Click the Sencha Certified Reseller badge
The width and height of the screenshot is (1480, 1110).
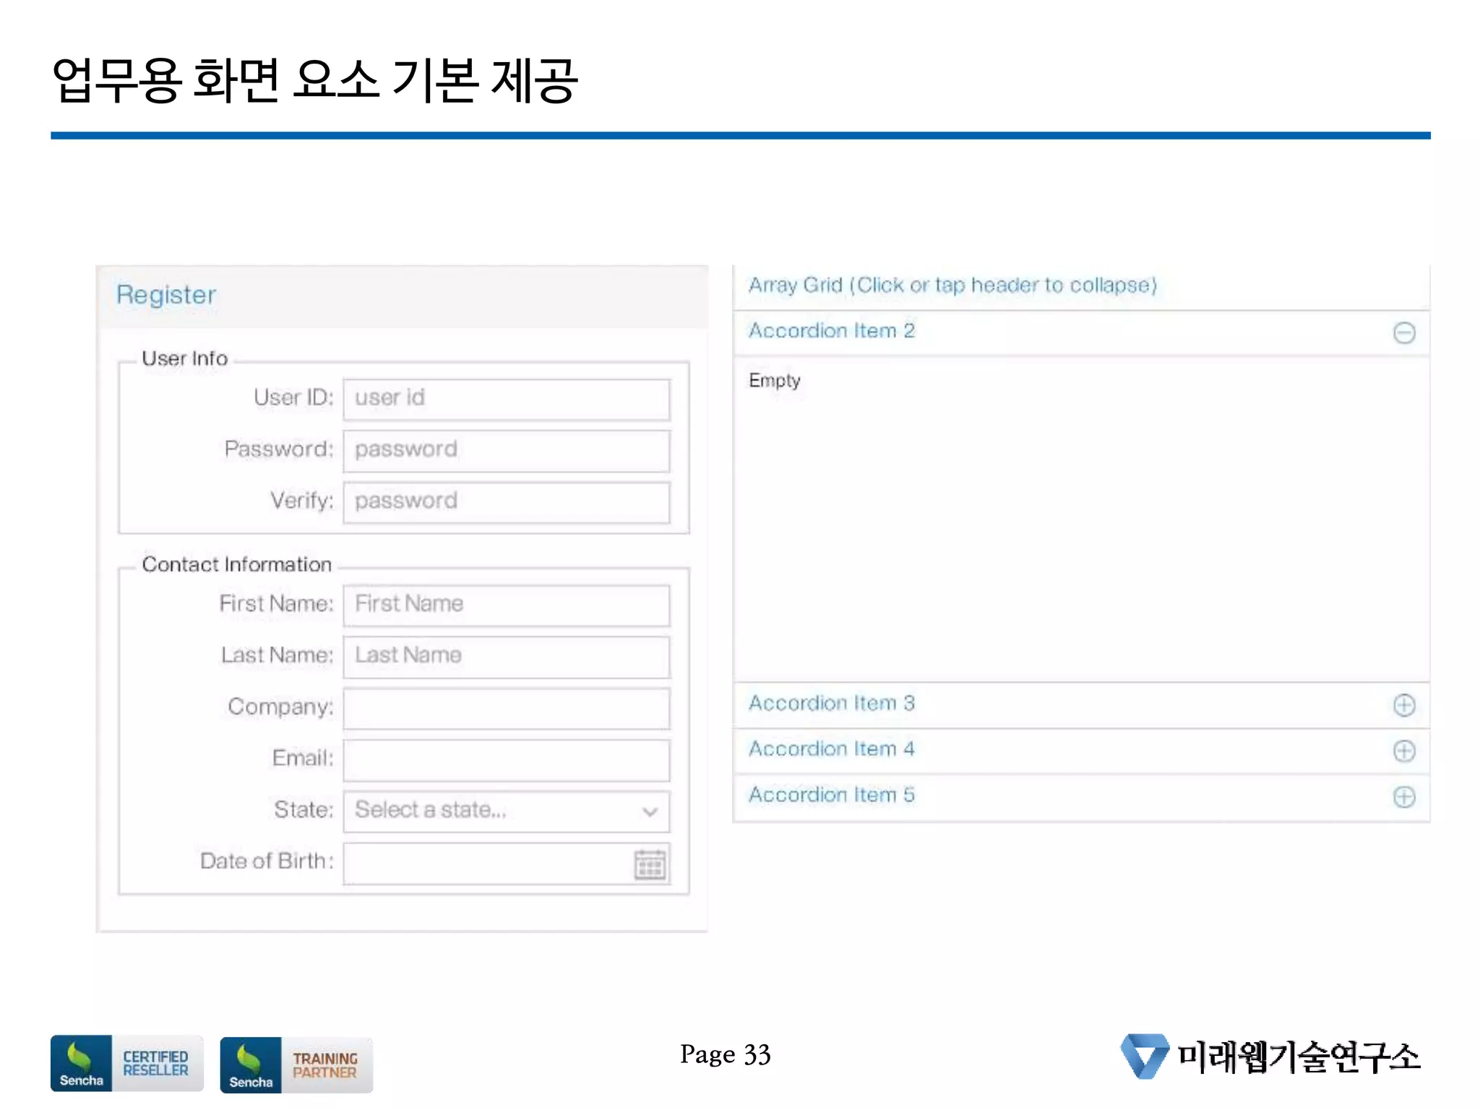(x=126, y=1063)
